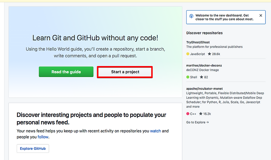Follow the follow link in news feed text
The height and width of the screenshot is (160, 271).
[43, 137]
